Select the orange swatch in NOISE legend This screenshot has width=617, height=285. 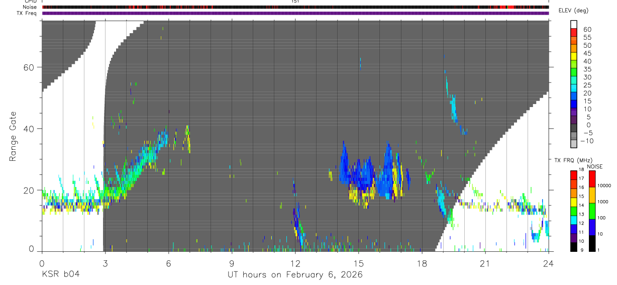[592, 195]
